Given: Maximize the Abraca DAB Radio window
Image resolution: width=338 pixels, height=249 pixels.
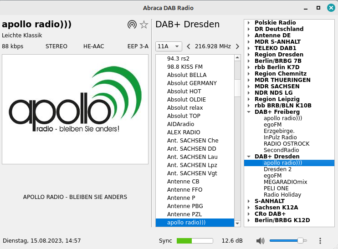Looking at the screenshot, I should click(x=318, y=7).
